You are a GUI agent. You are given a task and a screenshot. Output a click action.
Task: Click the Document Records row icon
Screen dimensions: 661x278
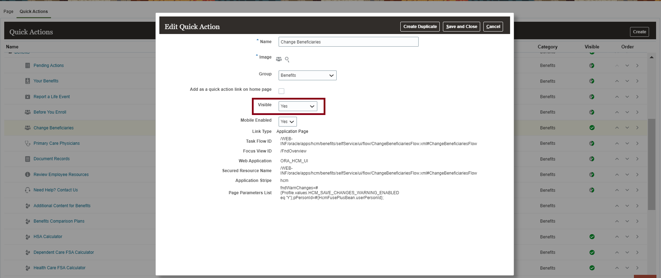coord(27,159)
